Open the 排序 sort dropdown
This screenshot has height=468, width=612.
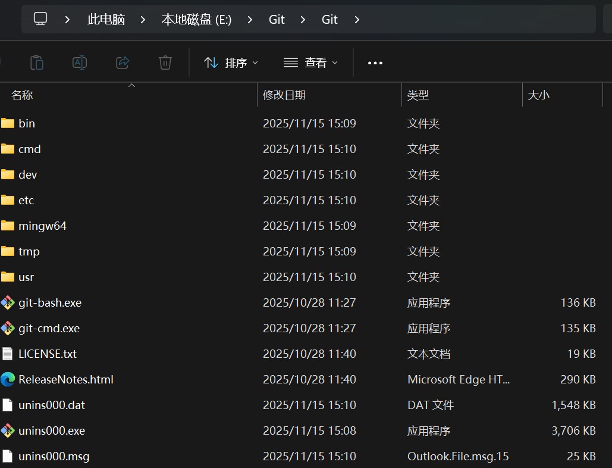coord(231,63)
